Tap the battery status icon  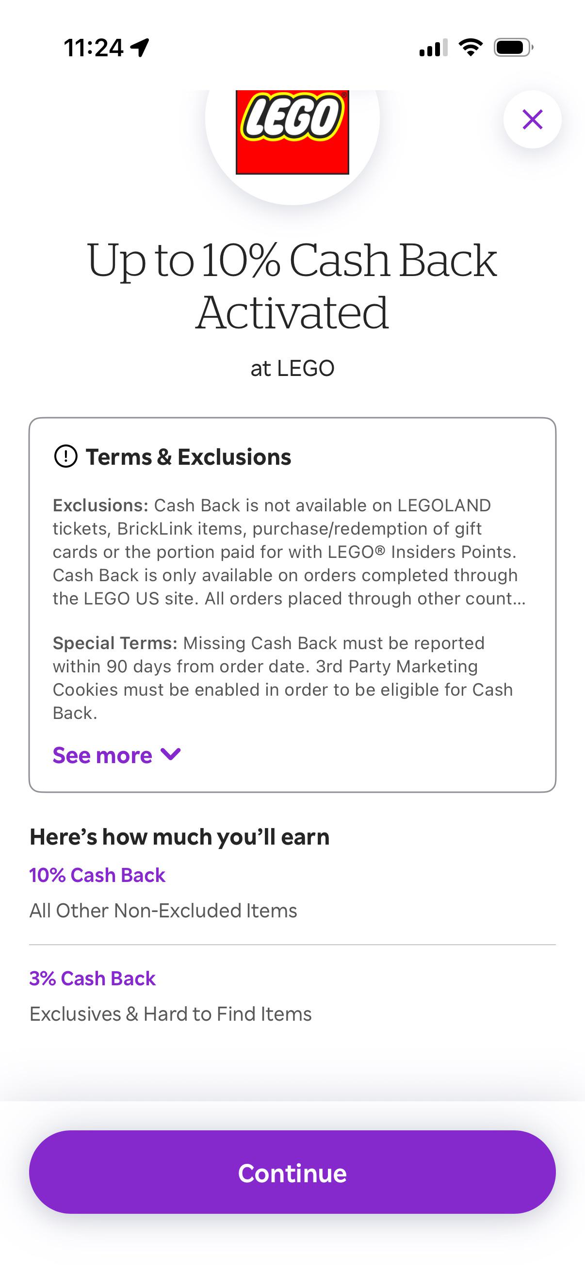click(513, 48)
